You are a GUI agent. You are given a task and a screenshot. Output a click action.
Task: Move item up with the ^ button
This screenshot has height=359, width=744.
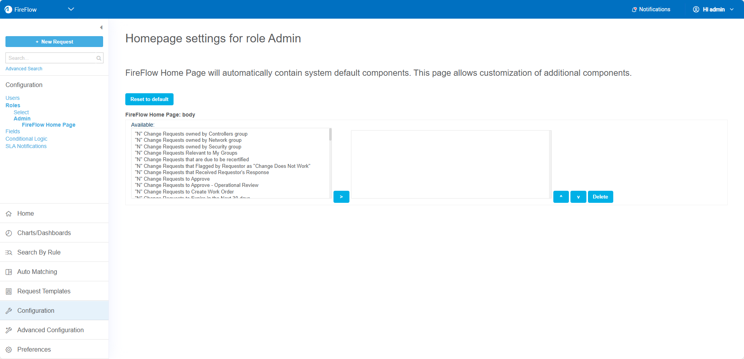coord(561,197)
